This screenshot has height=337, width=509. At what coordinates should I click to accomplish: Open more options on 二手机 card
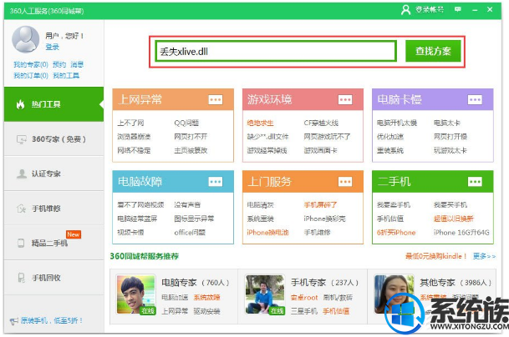pos(475,182)
